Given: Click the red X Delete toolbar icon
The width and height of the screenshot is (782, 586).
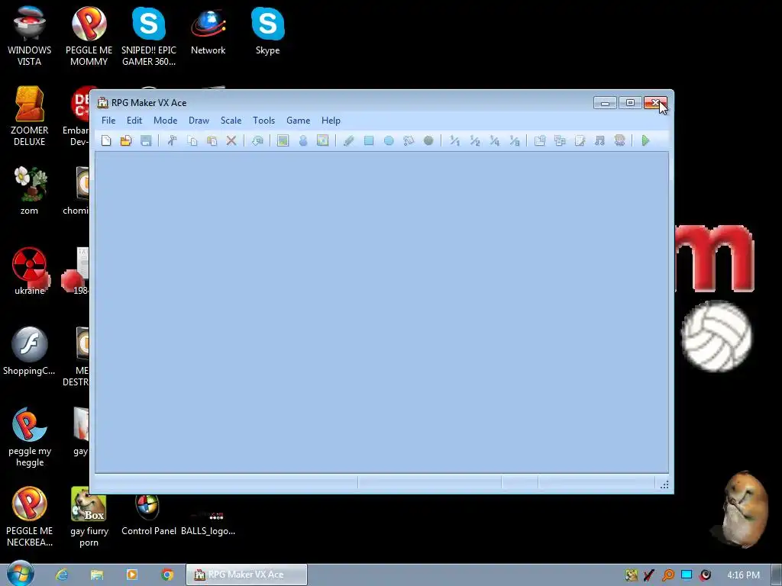Looking at the screenshot, I should pyautogui.click(x=231, y=140).
